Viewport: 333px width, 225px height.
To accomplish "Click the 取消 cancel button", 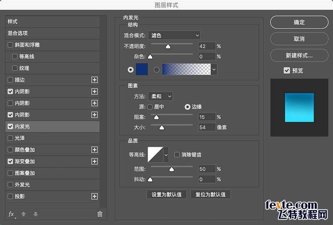I will (x=299, y=39).
